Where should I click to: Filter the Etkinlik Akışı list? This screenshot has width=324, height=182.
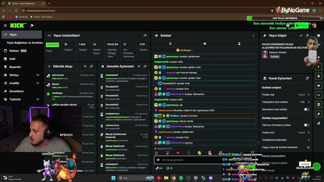pyautogui.click(x=85, y=66)
